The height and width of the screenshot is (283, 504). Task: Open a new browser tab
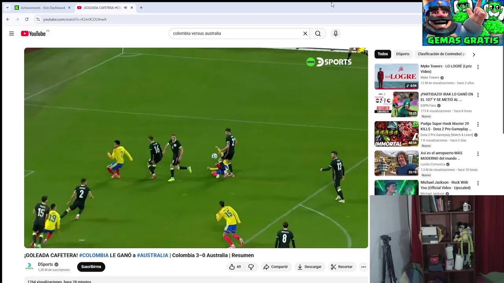141,7
